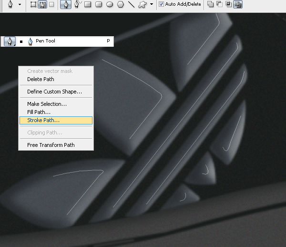Open the Pen tool preset picker icon
286x247 pixels.
(x=10, y=4)
